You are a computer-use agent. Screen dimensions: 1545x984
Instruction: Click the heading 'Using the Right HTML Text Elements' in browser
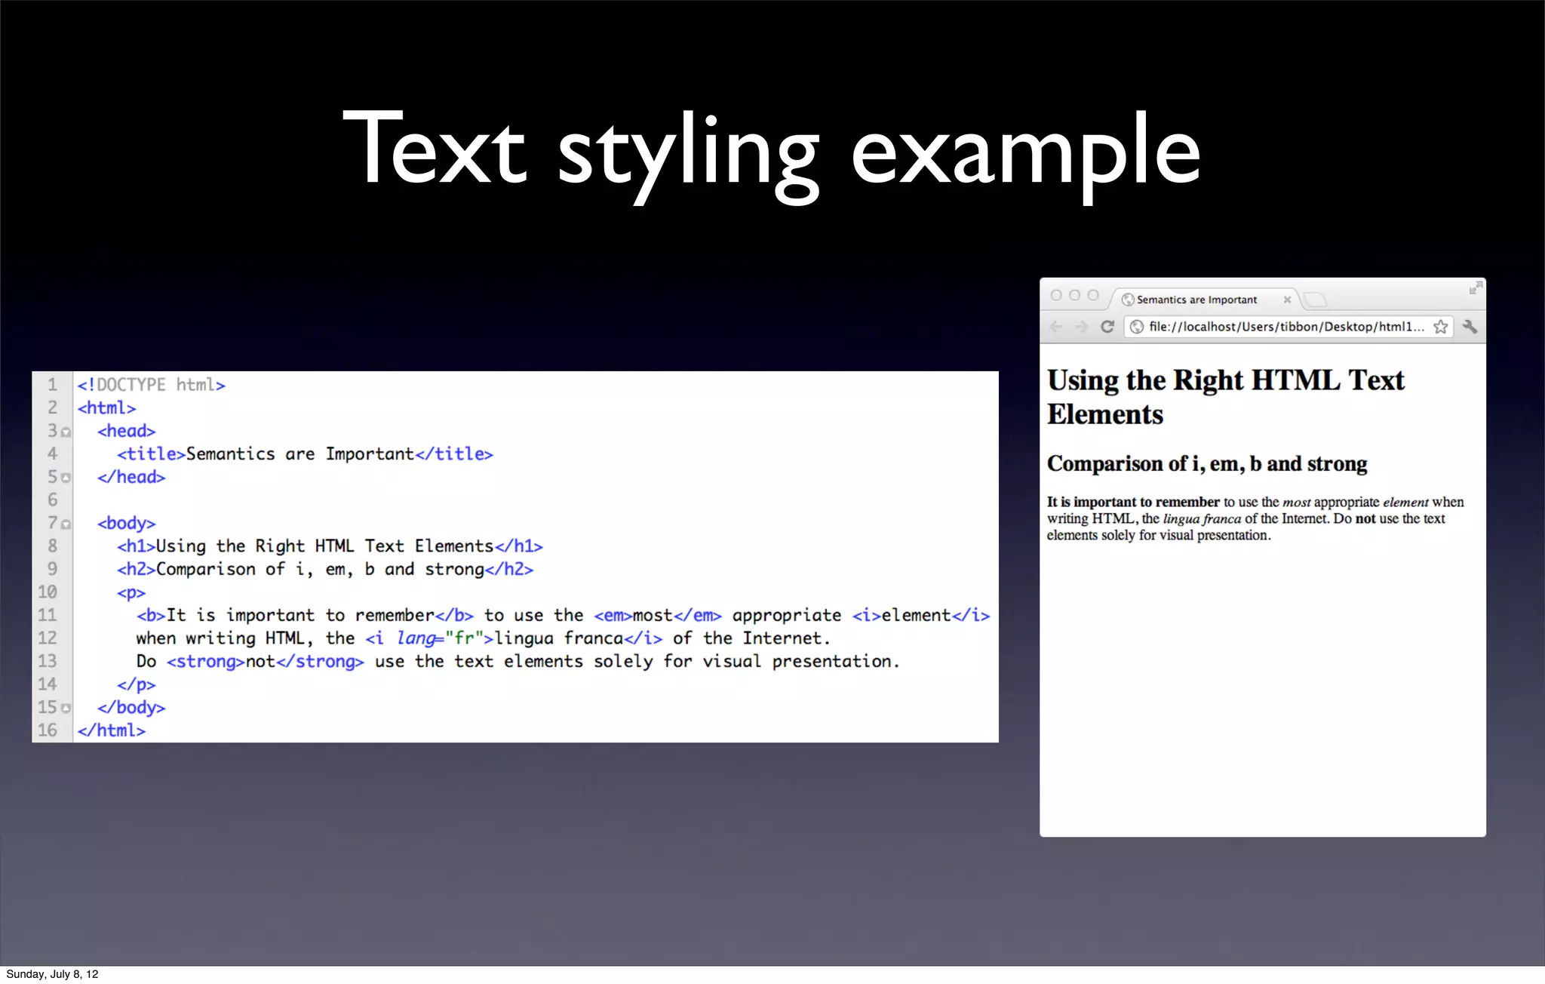[1226, 397]
